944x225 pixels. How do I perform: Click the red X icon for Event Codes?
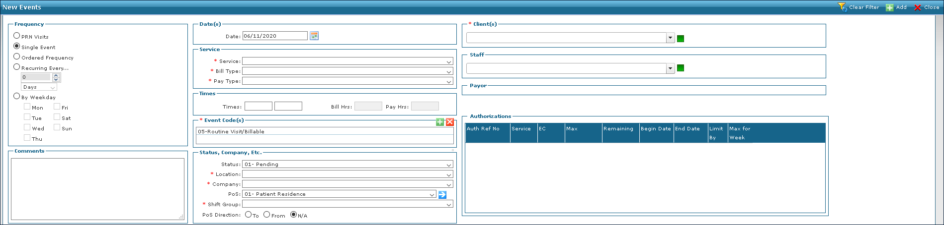click(449, 122)
